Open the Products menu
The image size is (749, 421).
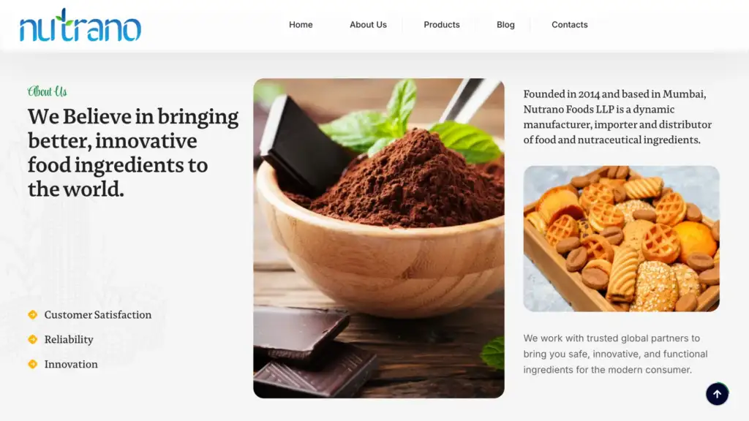(x=441, y=25)
